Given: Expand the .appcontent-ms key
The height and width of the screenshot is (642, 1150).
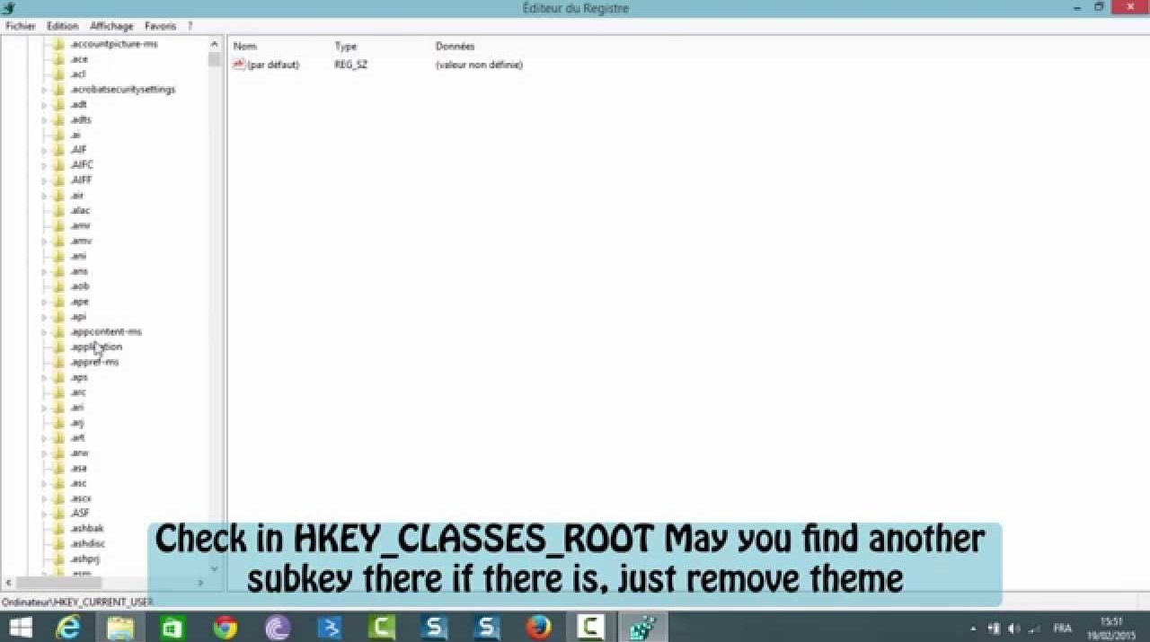Looking at the screenshot, I should click(44, 332).
